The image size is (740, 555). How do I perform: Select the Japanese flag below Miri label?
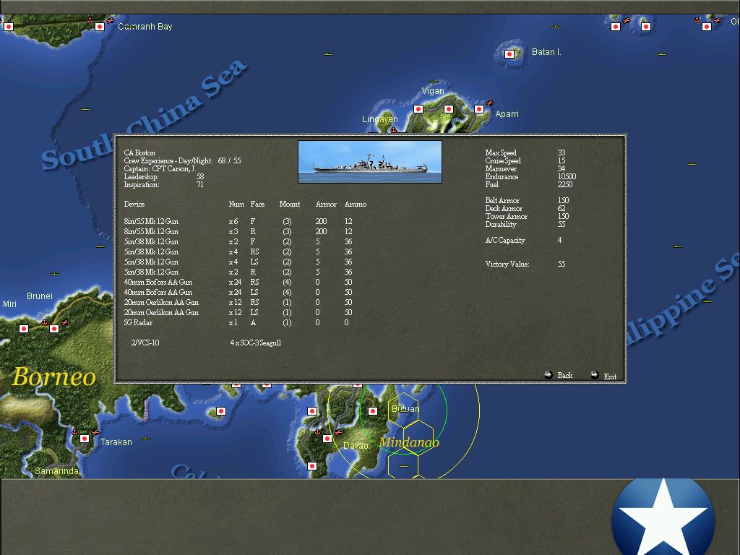coord(24,329)
